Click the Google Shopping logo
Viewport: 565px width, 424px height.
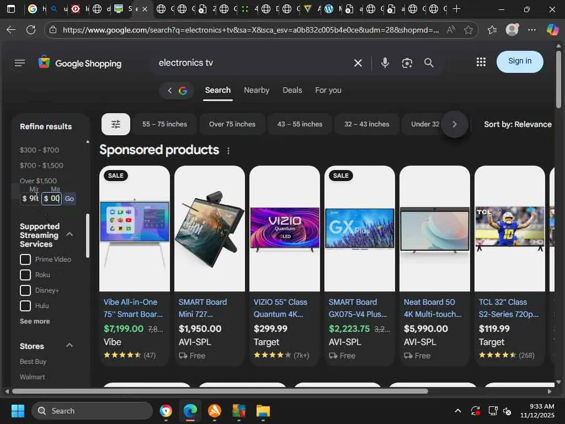click(80, 63)
